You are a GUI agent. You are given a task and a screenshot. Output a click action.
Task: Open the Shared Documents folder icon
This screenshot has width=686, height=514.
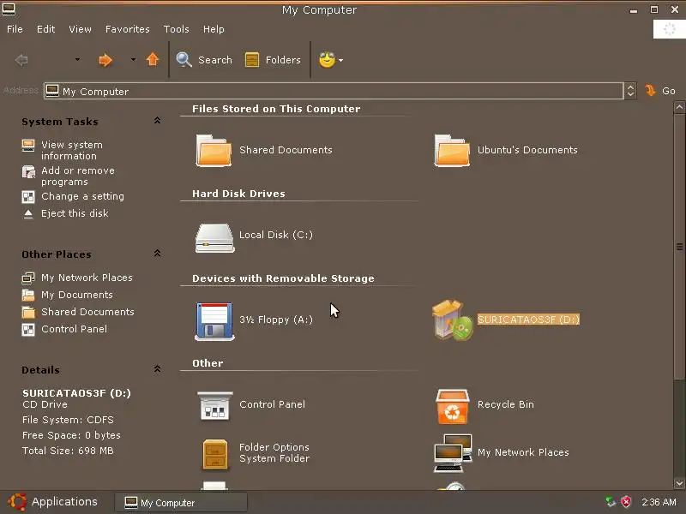coord(214,151)
